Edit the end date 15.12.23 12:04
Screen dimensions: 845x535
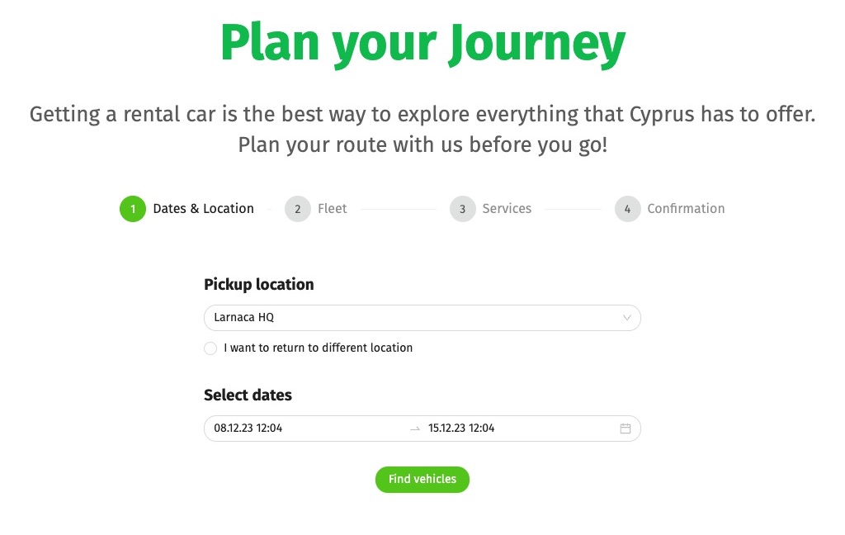(x=461, y=428)
